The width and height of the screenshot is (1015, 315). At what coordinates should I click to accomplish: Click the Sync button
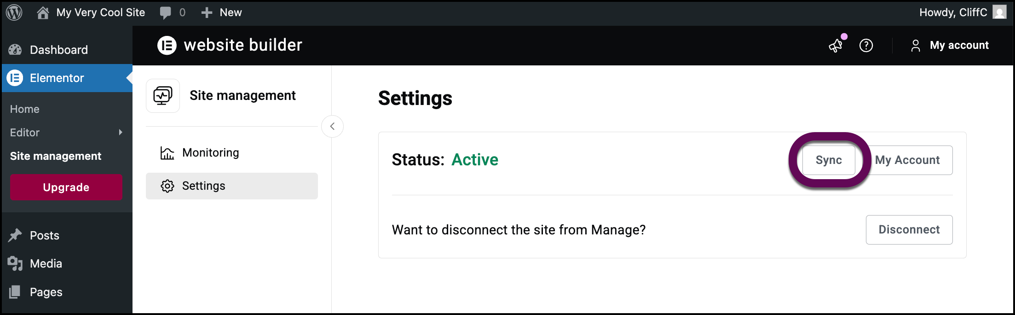point(828,160)
